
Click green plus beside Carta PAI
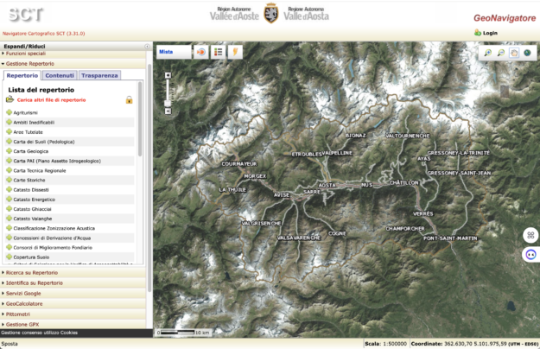[10, 161]
